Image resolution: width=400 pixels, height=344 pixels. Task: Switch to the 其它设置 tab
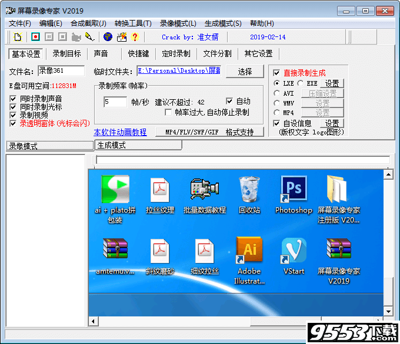tap(259, 53)
